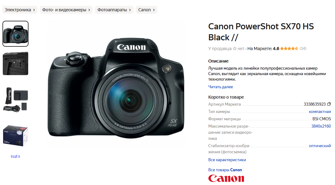Expand description with Читать далее
Image resolution: width=335 pixels, height=185 pixels.
220,87
